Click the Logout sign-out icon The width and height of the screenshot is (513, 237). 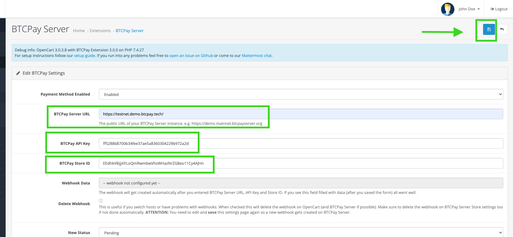click(492, 9)
